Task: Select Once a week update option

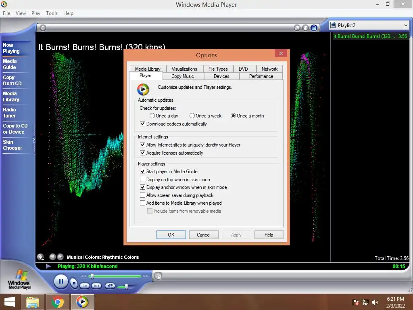Action: click(x=205, y=116)
